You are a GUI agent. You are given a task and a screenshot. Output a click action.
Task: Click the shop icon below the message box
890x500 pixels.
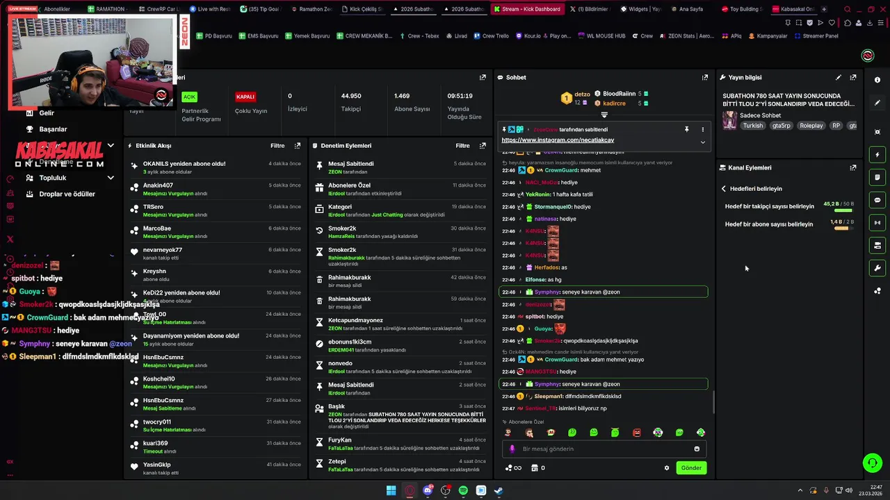534,468
